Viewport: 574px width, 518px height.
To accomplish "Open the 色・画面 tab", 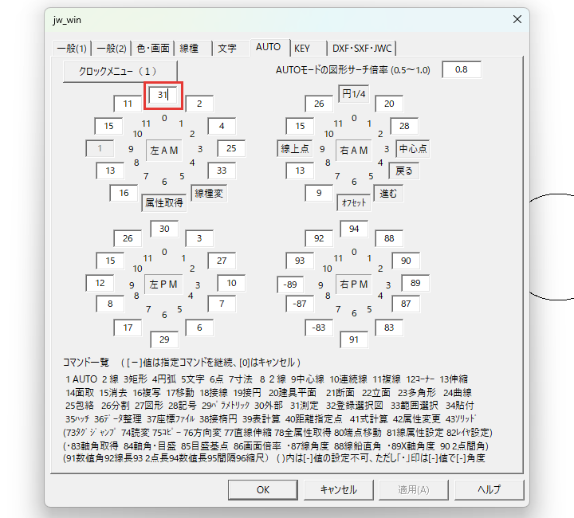I will tap(153, 49).
